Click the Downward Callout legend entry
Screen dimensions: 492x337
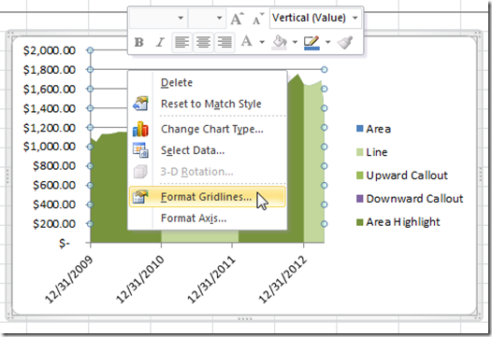(x=410, y=199)
